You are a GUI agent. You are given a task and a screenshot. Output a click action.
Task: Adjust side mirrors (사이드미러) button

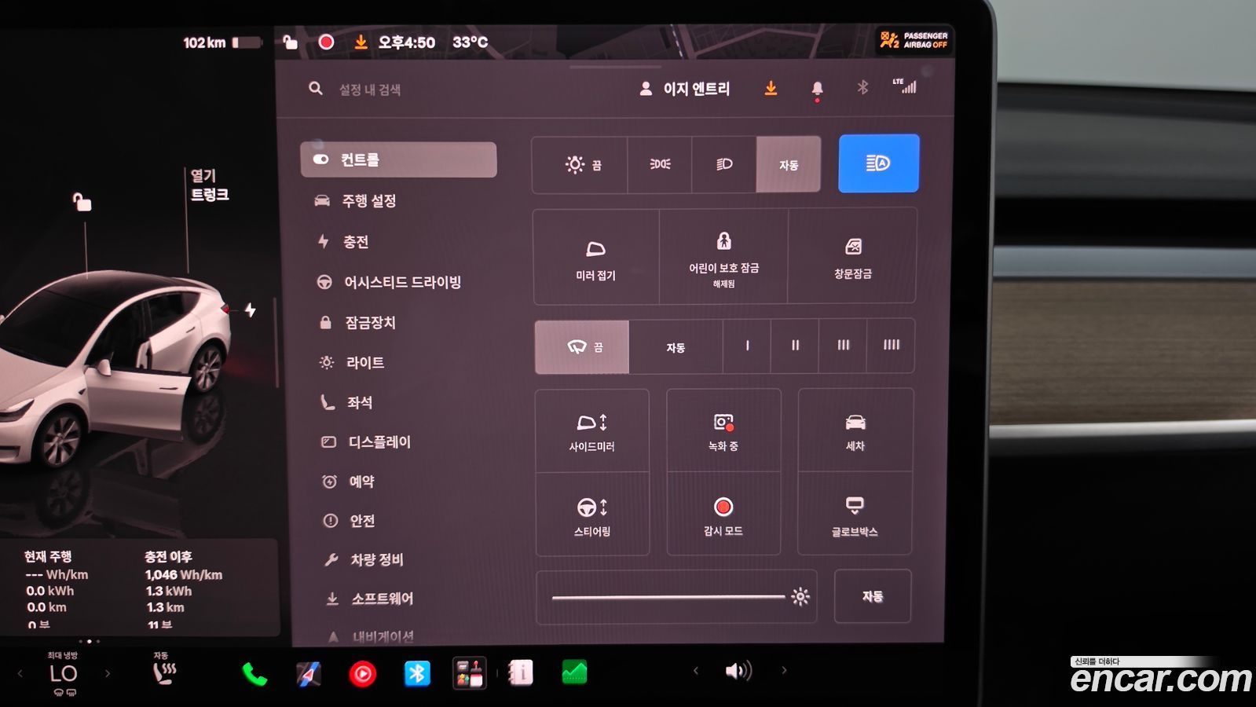coord(592,430)
